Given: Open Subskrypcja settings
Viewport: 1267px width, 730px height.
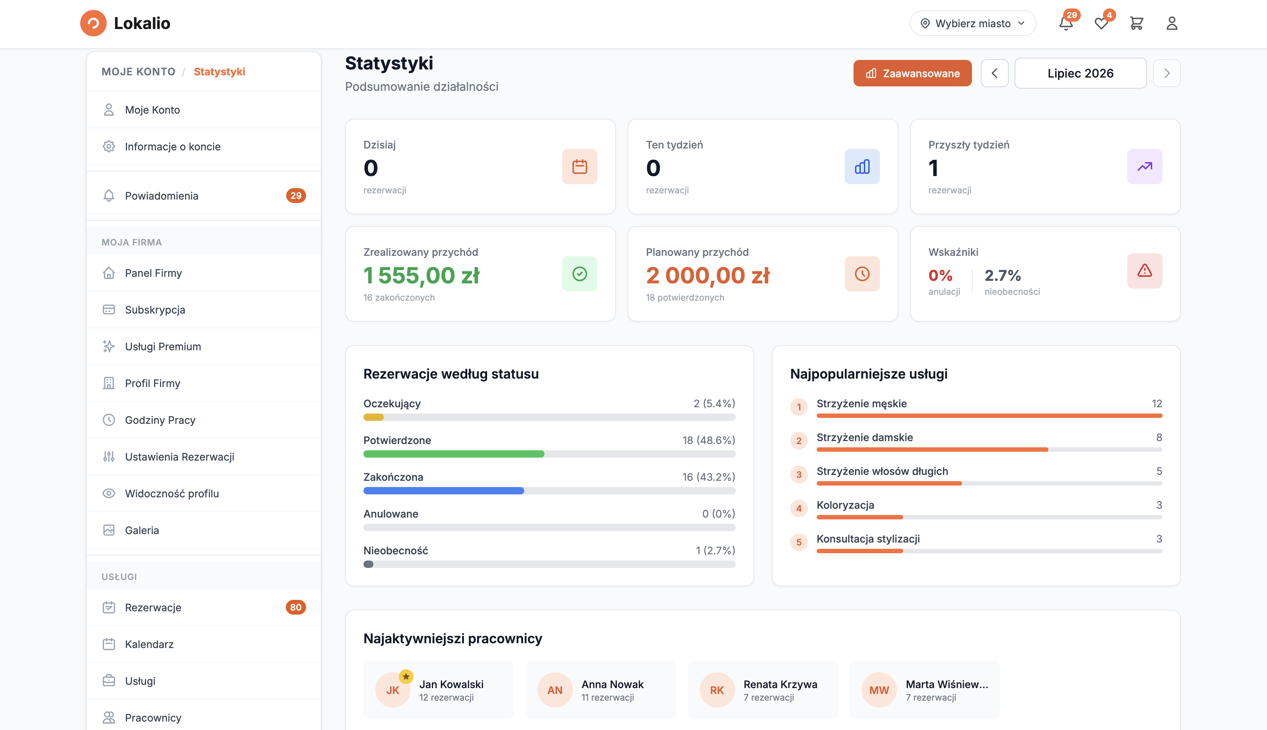Looking at the screenshot, I should click(x=204, y=309).
